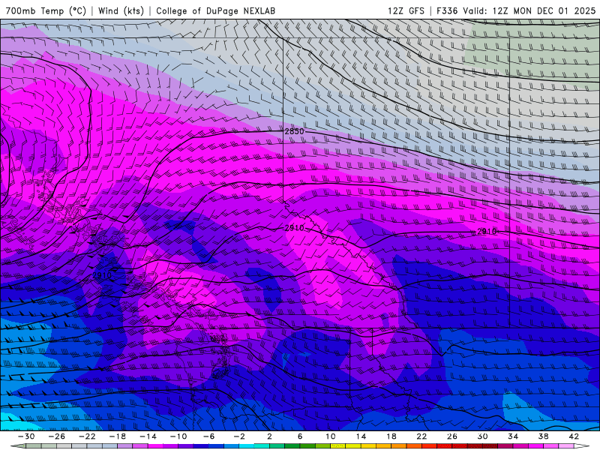Click the -10 color scale label
Image resolution: width=600 pixels, height=450 pixels.
178,436
